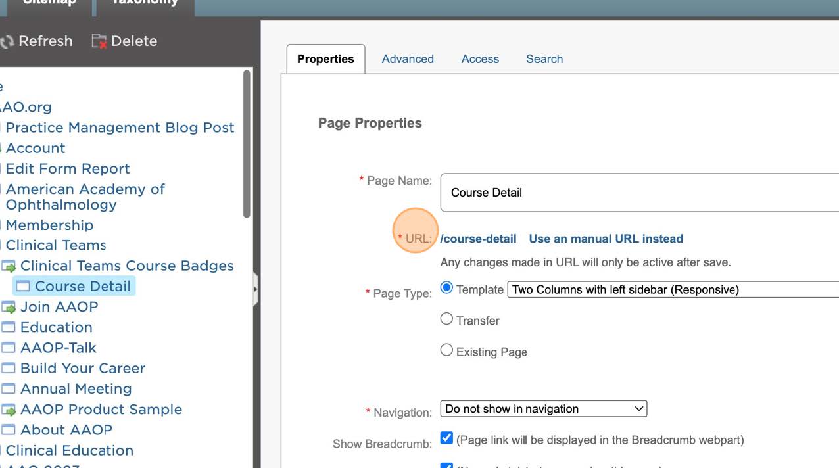The width and height of the screenshot is (839, 468).
Task: Click the Delete icon in the sitemap toolbar
Action: point(99,41)
